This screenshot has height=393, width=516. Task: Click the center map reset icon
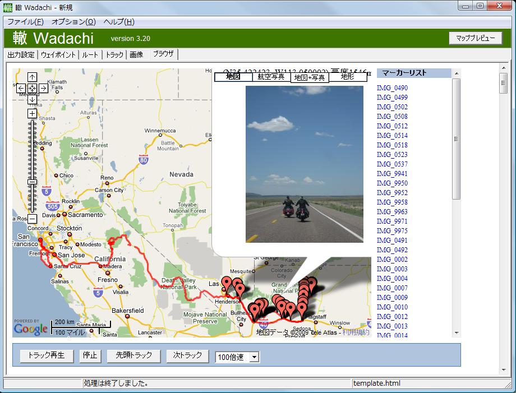tap(32, 88)
